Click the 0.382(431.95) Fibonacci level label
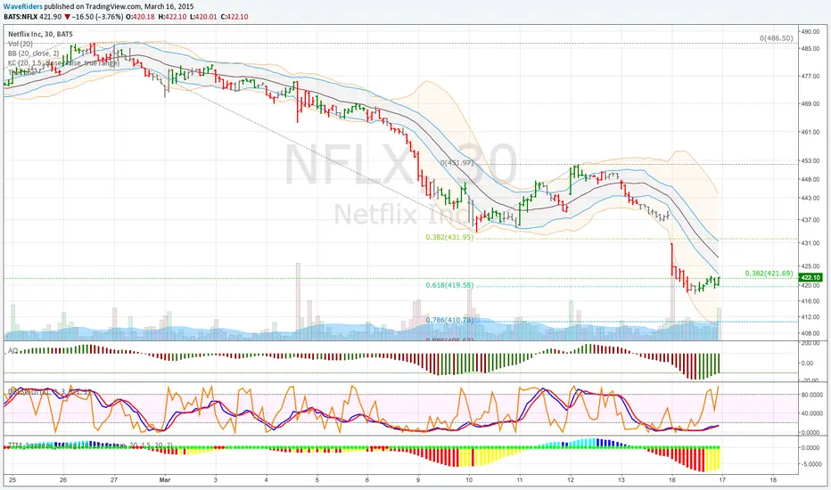 pos(449,237)
